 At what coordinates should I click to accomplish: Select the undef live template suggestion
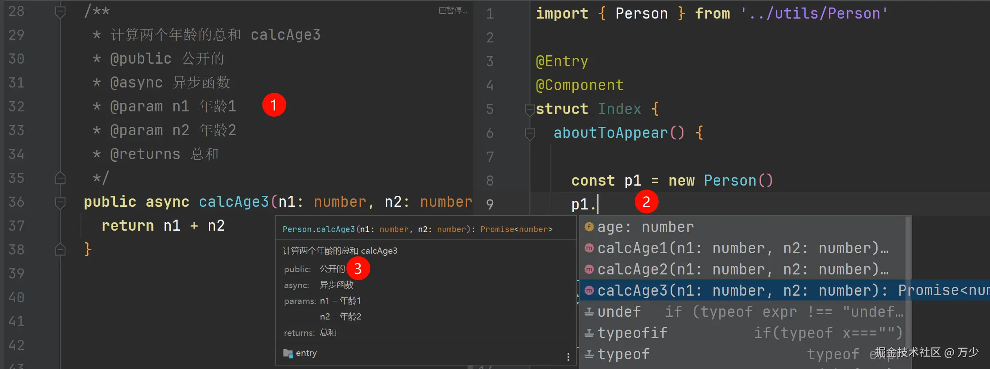click(x=743, y=312)
